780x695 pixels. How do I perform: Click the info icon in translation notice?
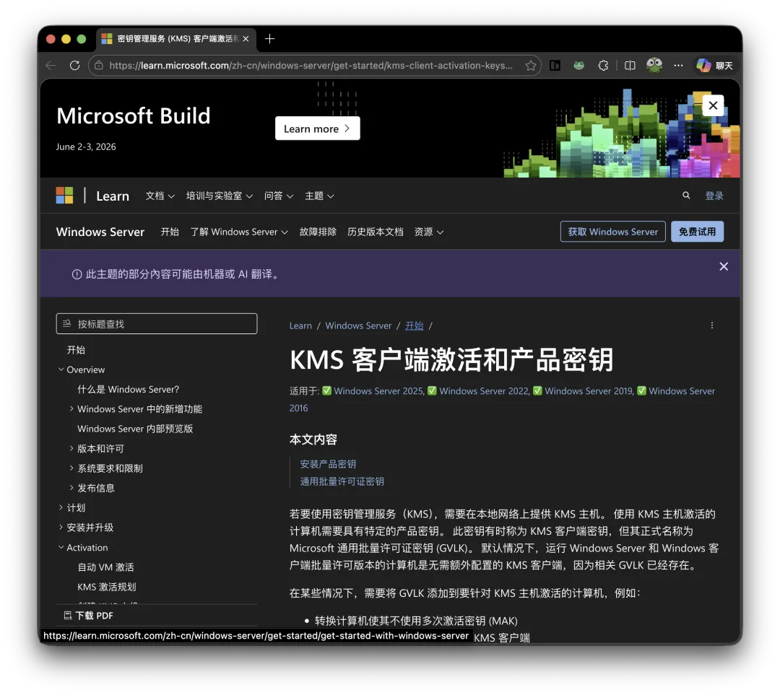point(77,274)
